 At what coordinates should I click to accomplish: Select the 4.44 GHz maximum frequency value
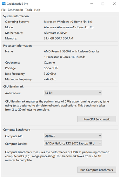pos(50,79)
